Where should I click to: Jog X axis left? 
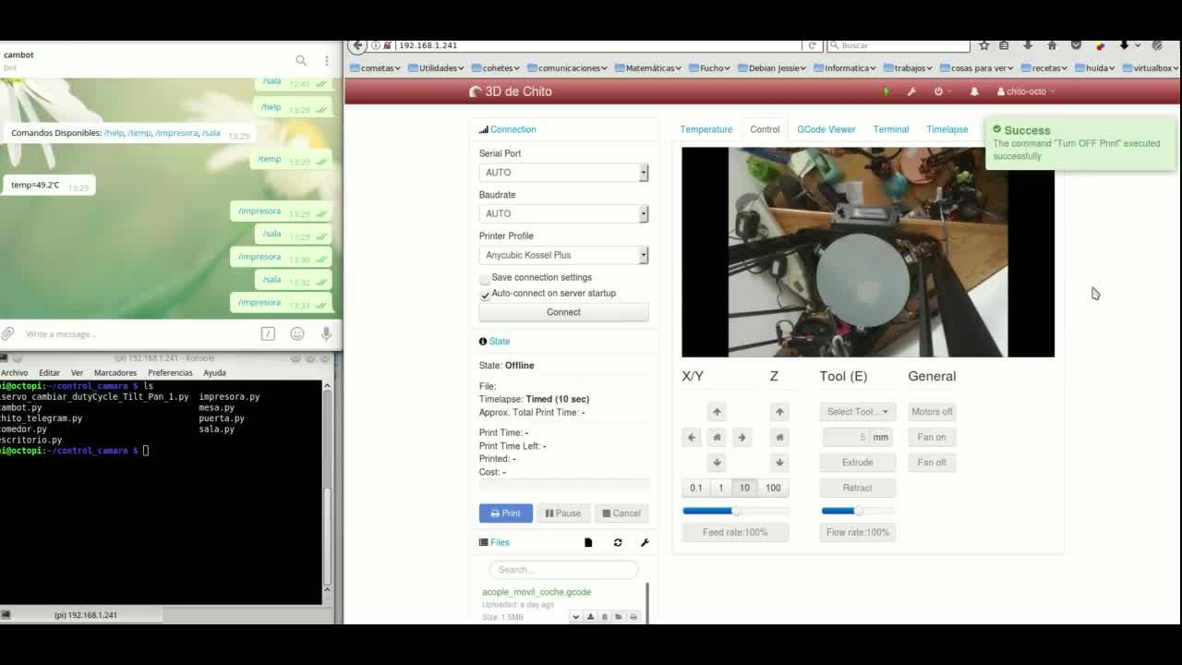click(692, 437)
